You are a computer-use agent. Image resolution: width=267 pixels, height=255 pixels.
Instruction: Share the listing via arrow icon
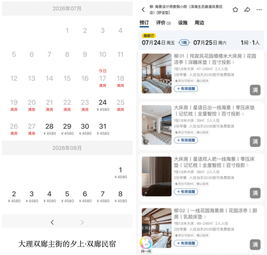(x=247, y=10)
